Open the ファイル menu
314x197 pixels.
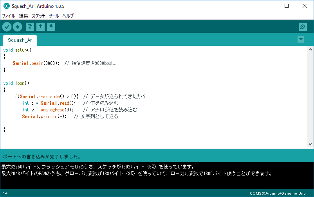8,16
